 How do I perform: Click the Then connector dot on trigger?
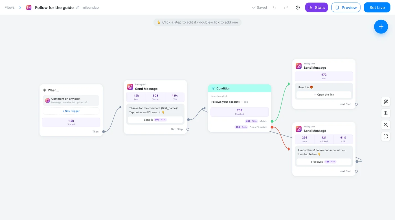point(104,132)
